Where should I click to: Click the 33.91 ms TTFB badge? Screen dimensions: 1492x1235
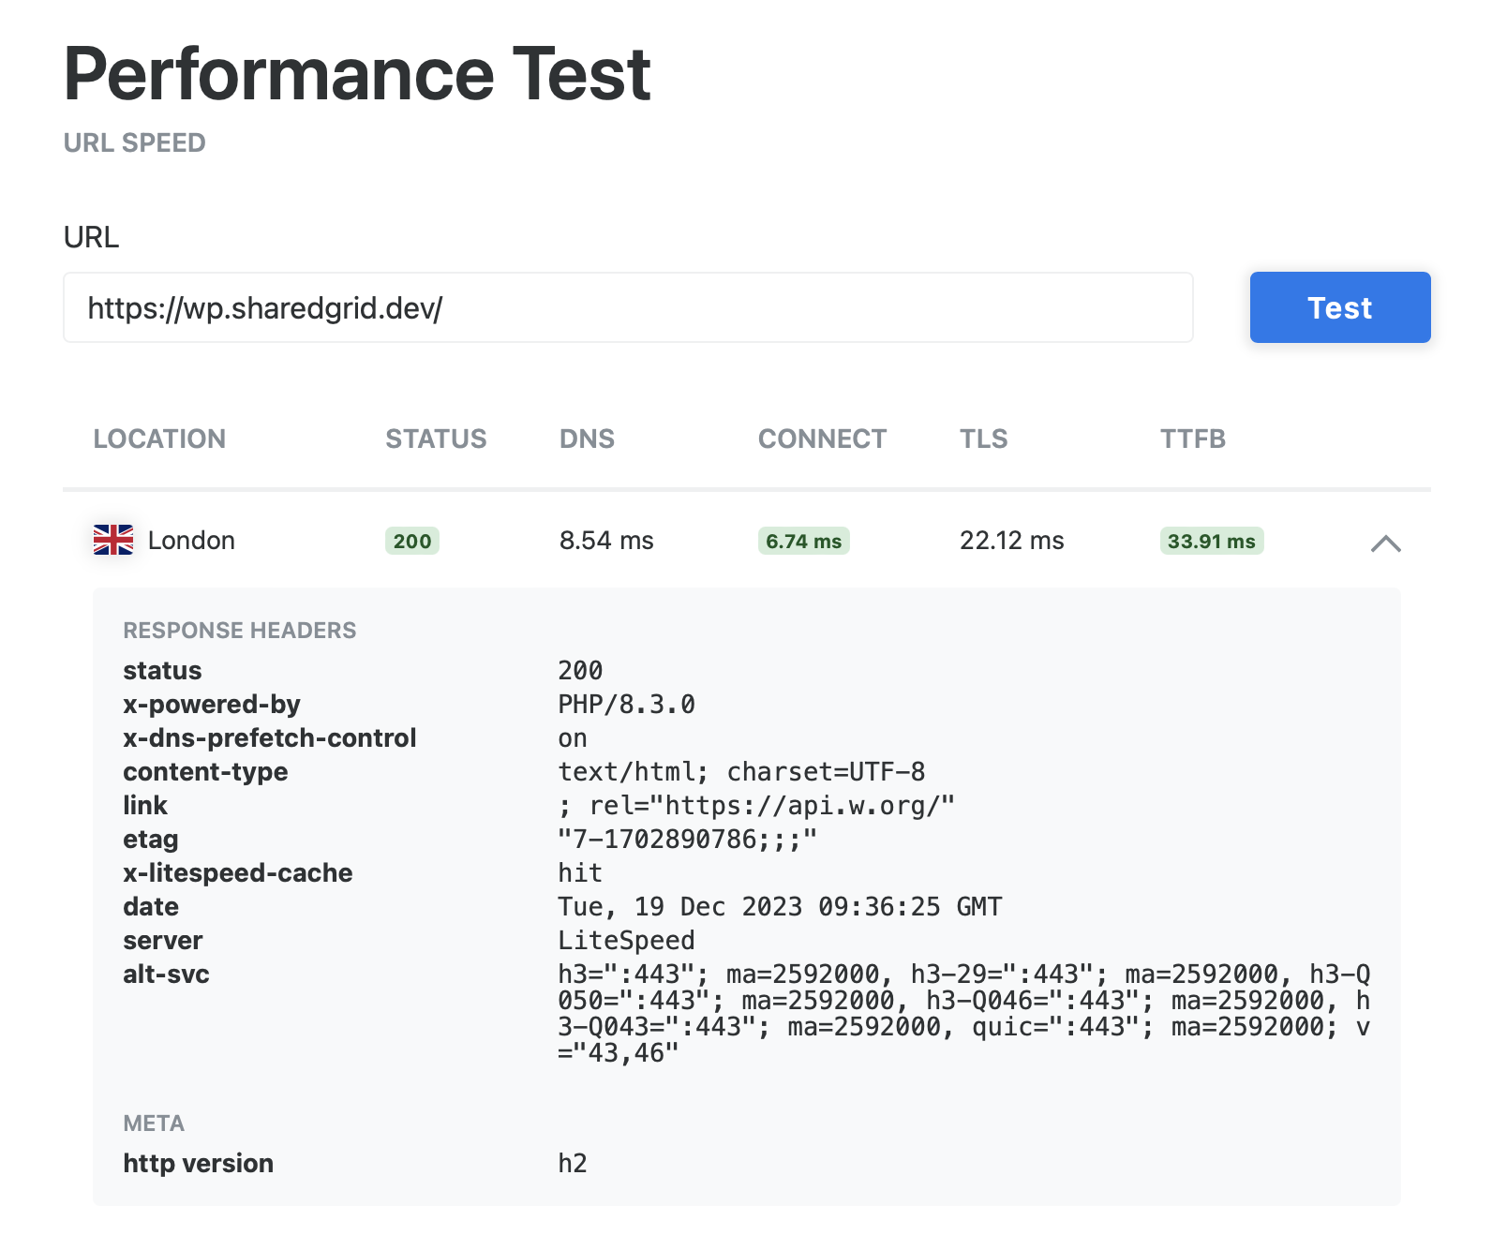1211,542
